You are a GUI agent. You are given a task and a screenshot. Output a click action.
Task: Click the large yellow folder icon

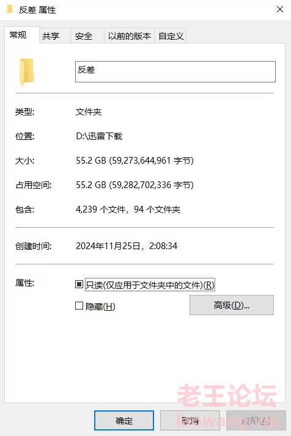(x=26, y=71)
